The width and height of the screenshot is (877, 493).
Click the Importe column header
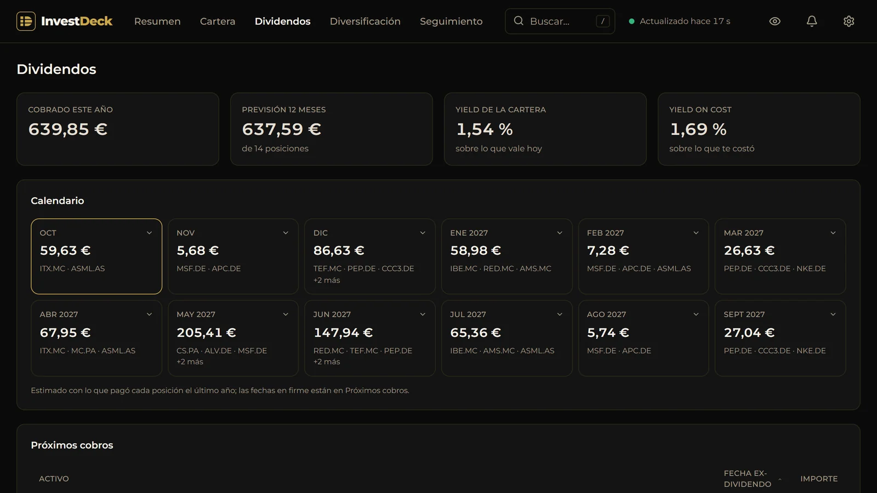point(819,479)
